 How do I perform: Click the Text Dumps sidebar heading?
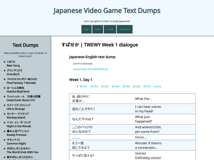pos(25,45)
